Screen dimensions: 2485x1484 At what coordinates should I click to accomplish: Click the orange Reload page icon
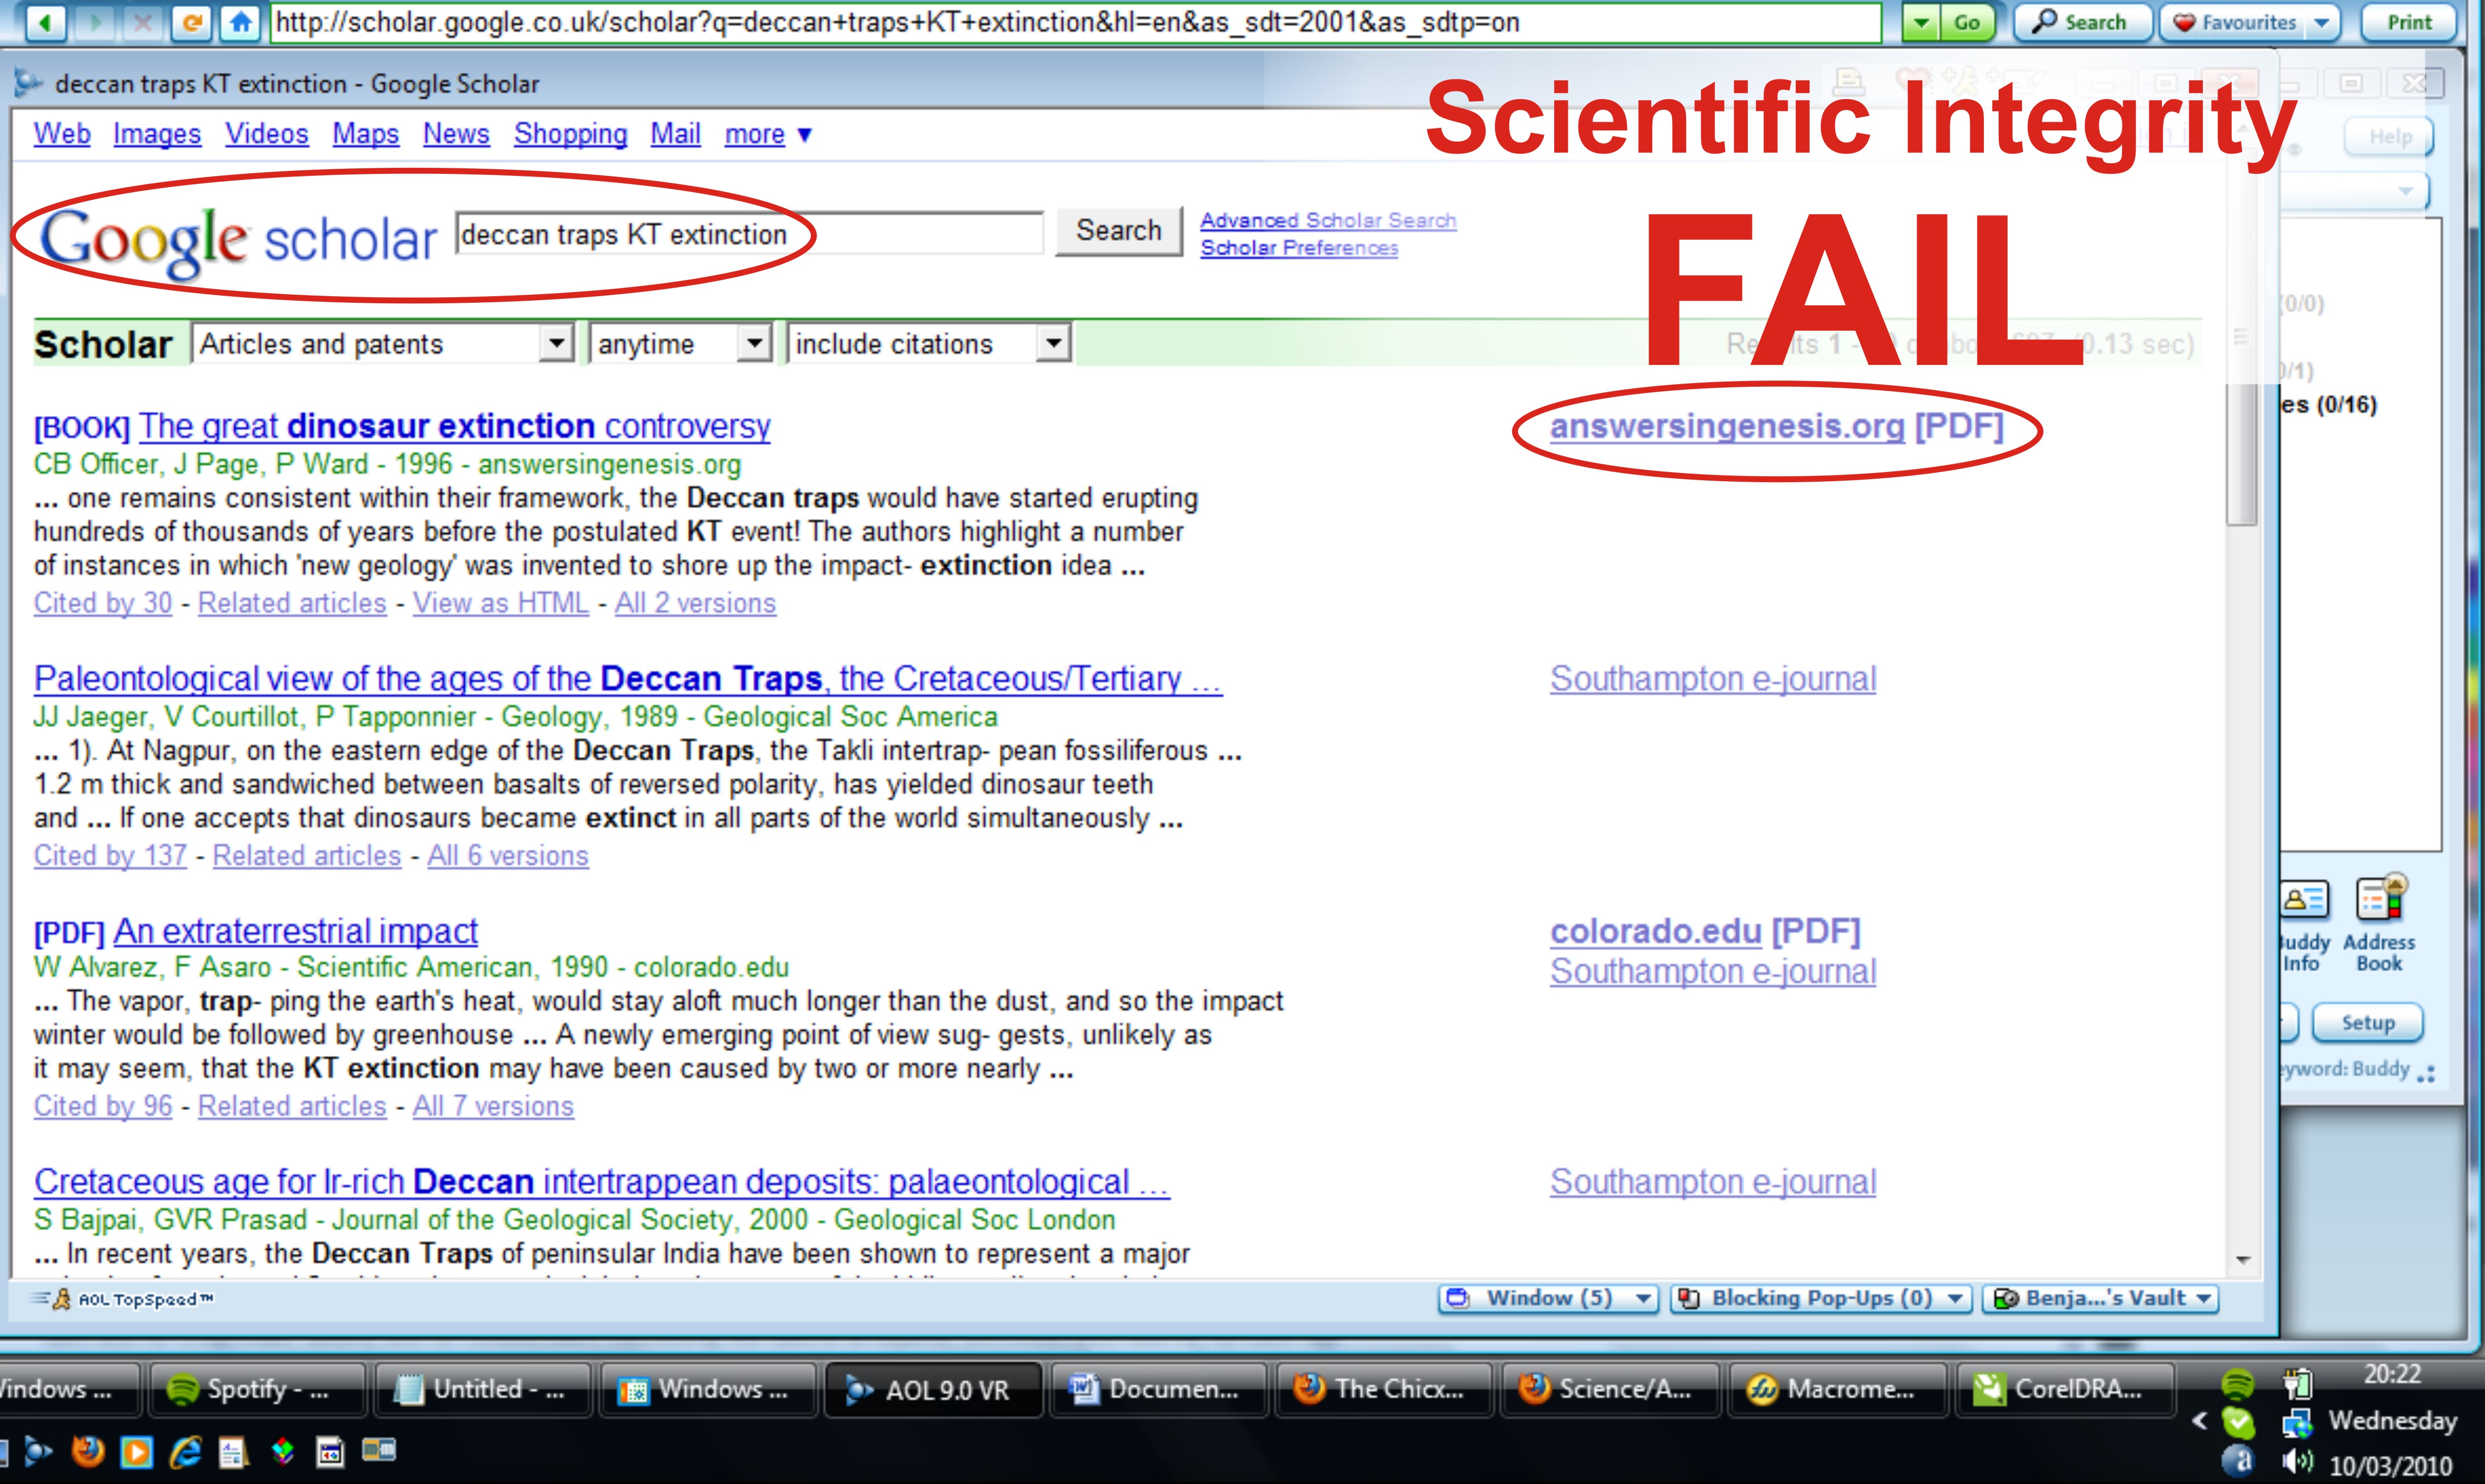point(191,22)
